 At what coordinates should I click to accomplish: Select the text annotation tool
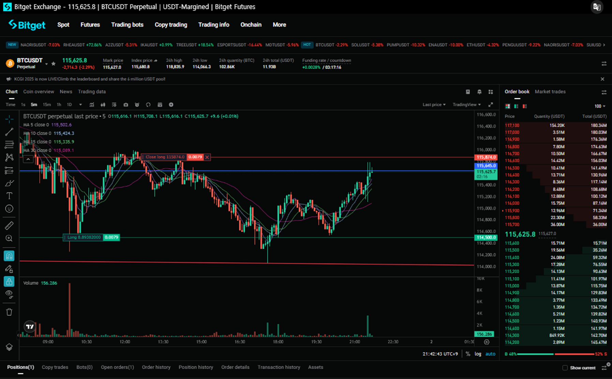9,196
